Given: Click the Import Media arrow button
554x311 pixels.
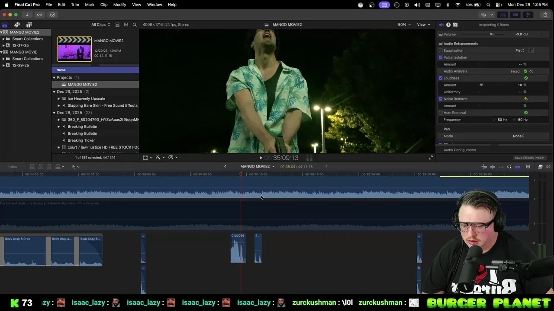Looking at the screenshot, I should [x=27, y=15].
